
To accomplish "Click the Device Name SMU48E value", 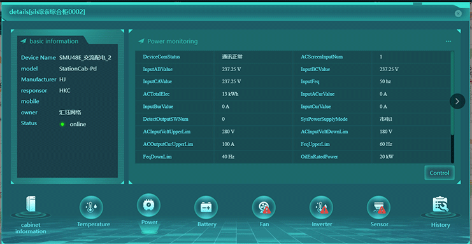I will tap(85, 58).
